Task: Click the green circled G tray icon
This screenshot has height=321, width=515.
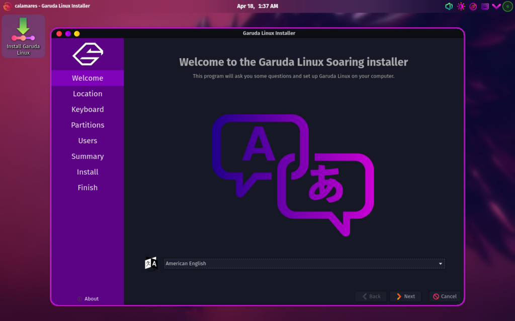Action: [507, 7]
